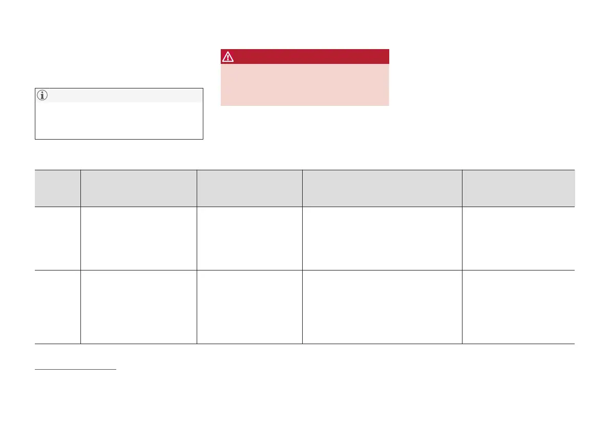The height and width of the screenshot is (429, 610).
Task: Click the footnote separator line below the table
Action: 76,368
